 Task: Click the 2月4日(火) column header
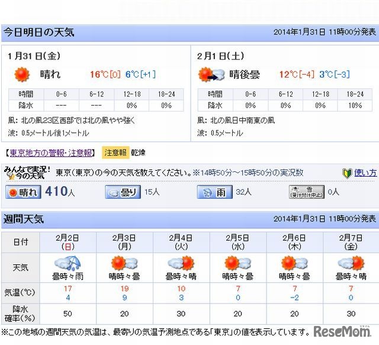click(181, 242)
